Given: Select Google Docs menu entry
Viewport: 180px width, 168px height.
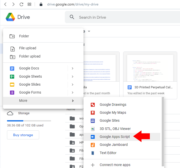Looking at the screenshot, I should pos(43,68).
